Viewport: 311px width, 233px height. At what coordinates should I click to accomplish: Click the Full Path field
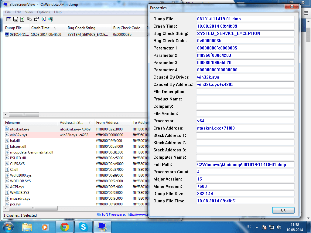point(245,164)
